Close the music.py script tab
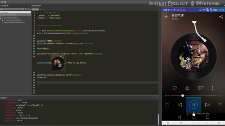 pos(38,9)
